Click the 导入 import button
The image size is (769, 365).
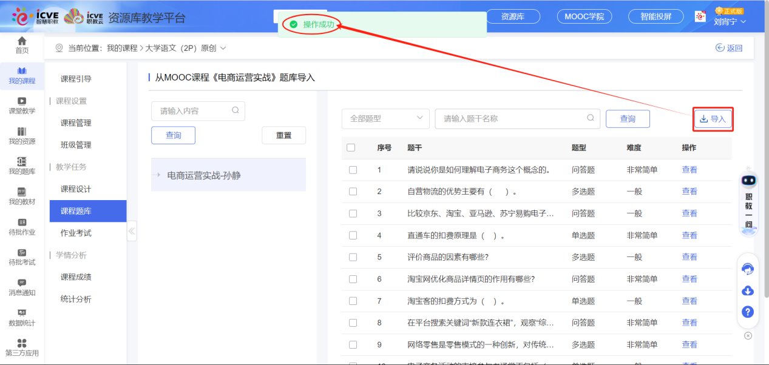(713, 119)
